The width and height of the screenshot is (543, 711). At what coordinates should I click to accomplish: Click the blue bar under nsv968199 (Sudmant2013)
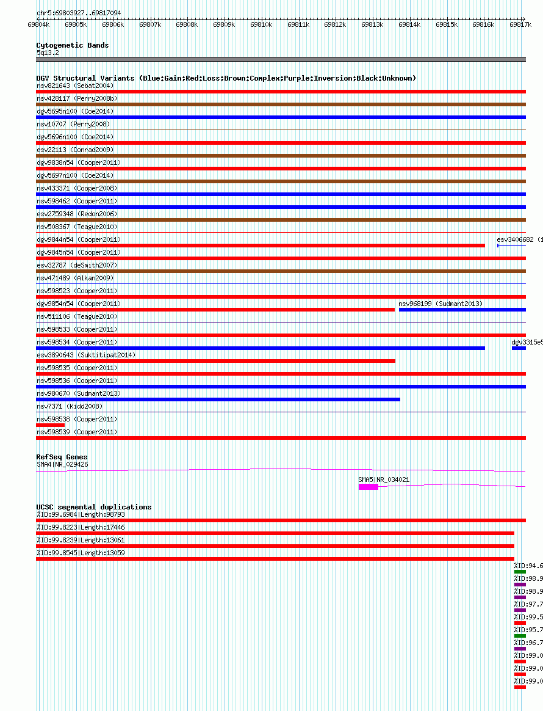click(x=462, y=310)
